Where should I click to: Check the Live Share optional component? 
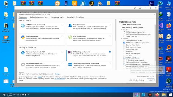click(124, 56)
